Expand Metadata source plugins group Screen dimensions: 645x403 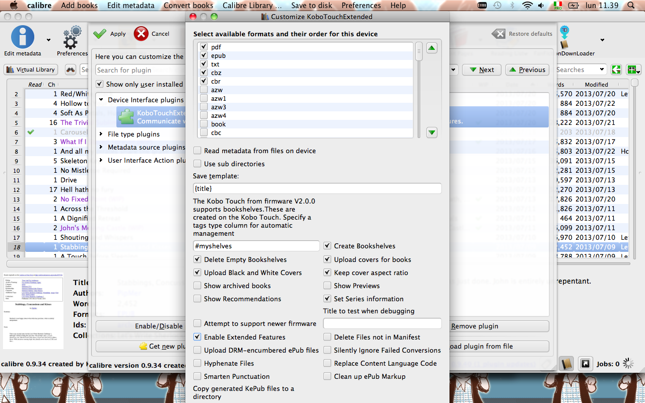tap(101, 147)
